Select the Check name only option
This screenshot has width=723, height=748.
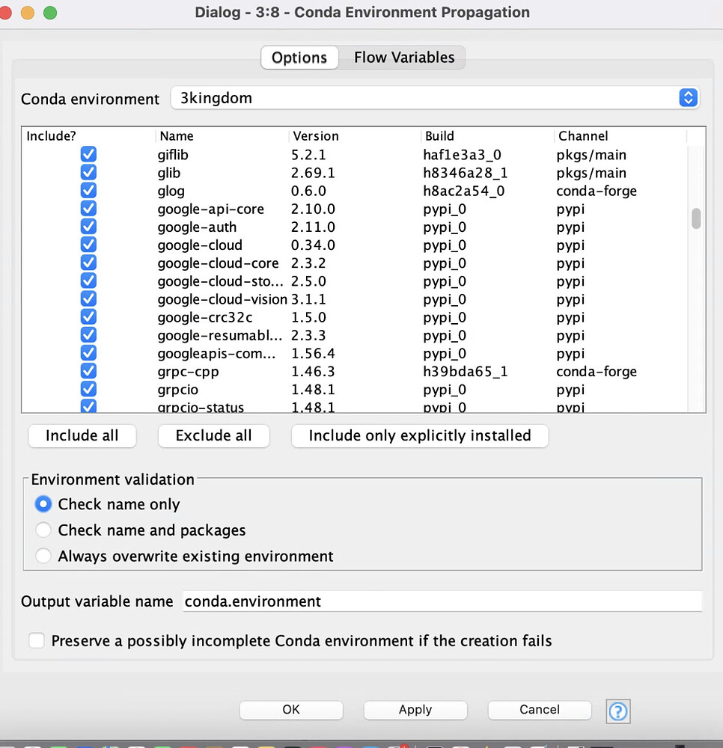pos(43,503)
